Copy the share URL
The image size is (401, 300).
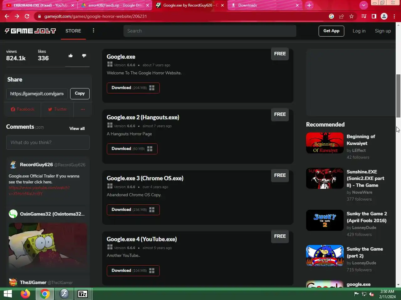click(80, 93)
